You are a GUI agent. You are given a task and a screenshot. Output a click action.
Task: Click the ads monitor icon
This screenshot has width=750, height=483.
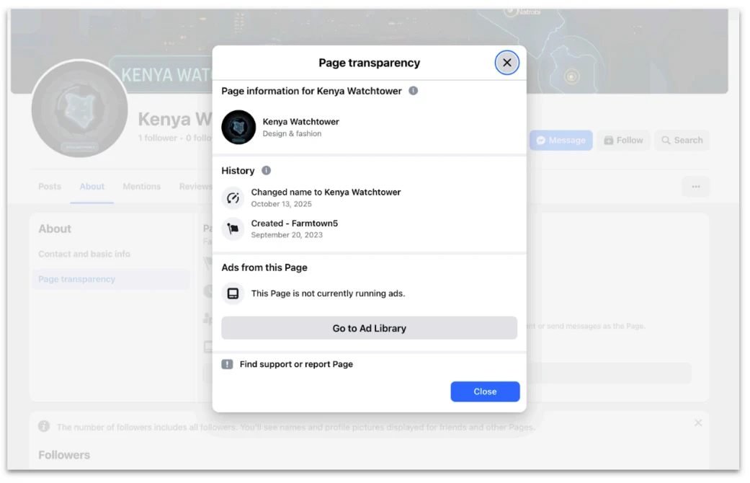pos(233,293)
